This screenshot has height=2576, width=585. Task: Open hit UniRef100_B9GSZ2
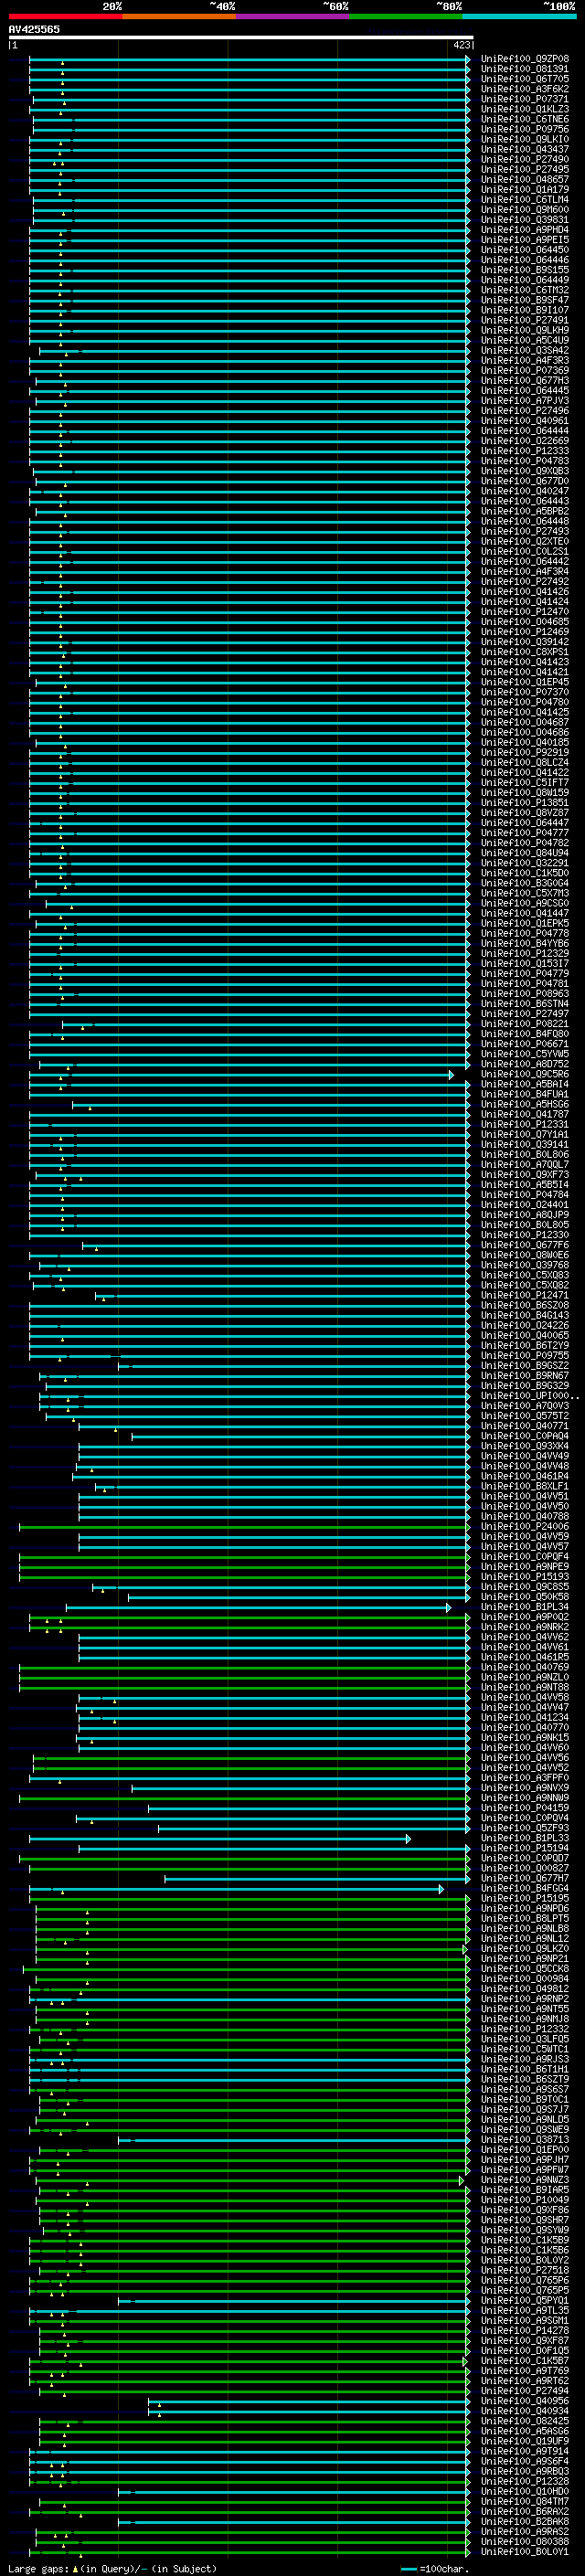[x=524, y=1365]
